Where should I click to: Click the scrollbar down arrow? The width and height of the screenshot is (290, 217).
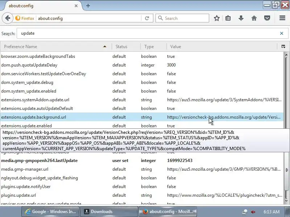[x=286, y=201]
